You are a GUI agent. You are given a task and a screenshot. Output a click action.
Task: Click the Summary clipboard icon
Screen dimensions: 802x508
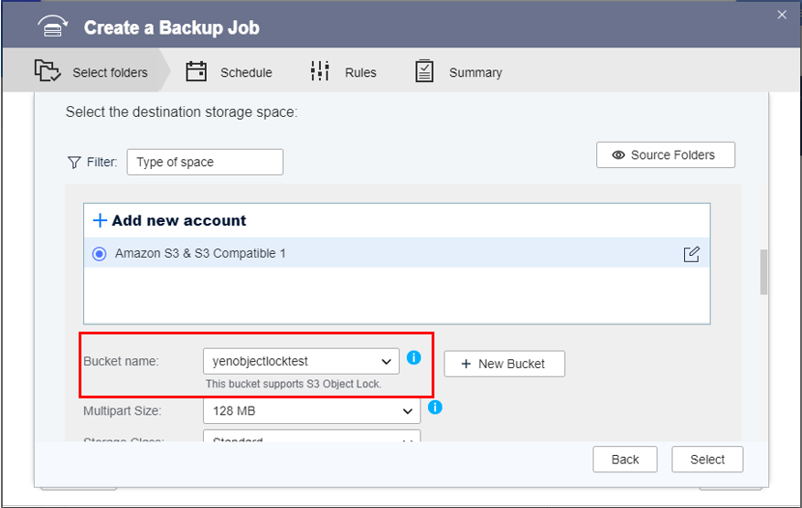click(423, 71)
